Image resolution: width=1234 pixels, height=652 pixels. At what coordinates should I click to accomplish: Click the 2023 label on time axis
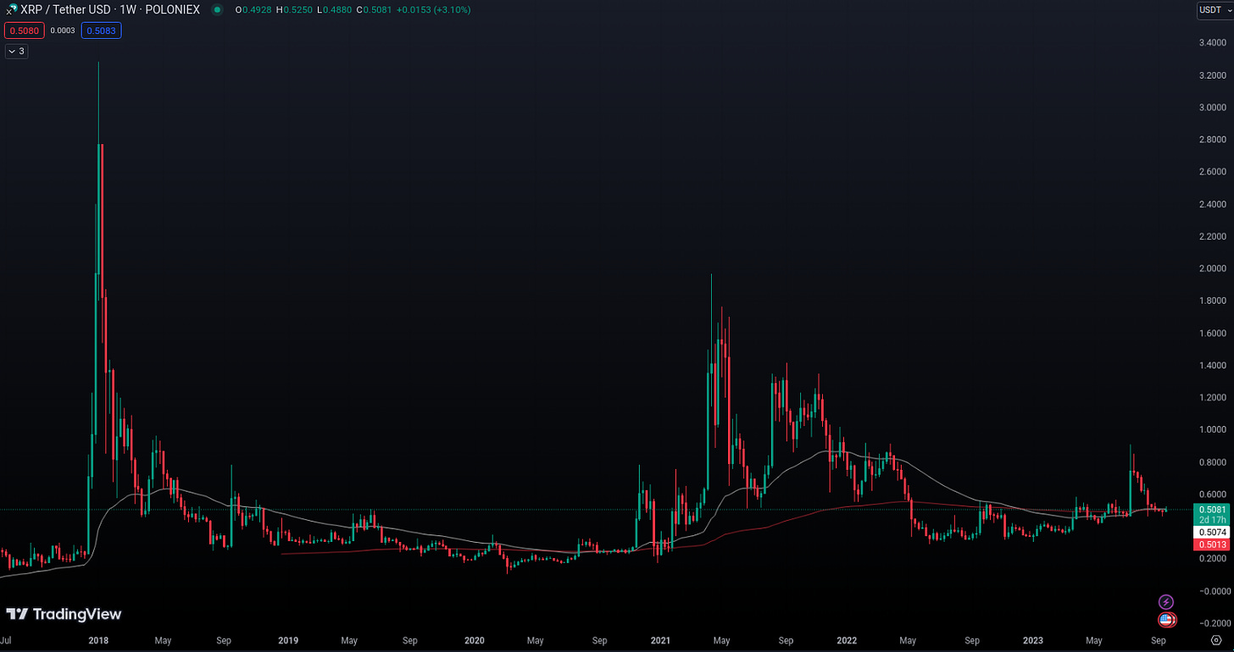[x=1033, y=641]
